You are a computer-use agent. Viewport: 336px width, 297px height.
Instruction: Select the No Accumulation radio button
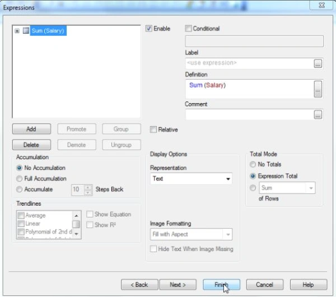coord(19,168)
